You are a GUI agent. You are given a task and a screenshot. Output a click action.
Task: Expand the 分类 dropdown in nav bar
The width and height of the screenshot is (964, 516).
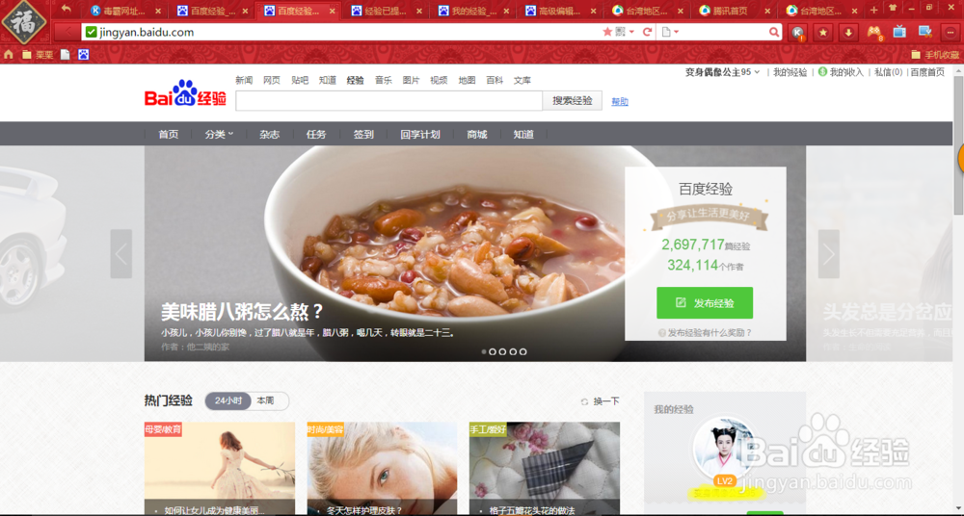tap(220, 134)
